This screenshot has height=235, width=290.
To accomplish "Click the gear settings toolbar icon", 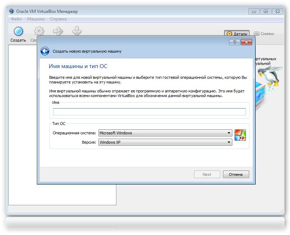I will [x=39, y=31].
